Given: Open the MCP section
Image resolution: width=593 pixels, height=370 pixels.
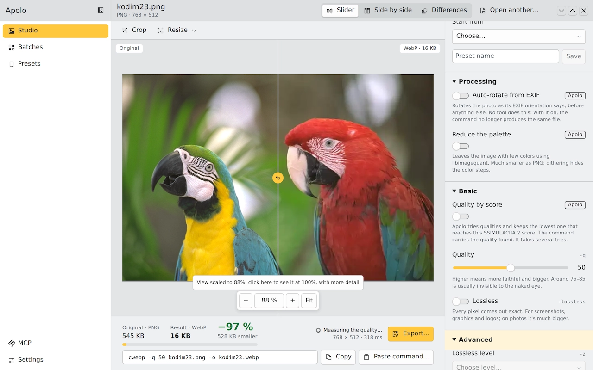Looking at the screenshot, I should point(56,343).
